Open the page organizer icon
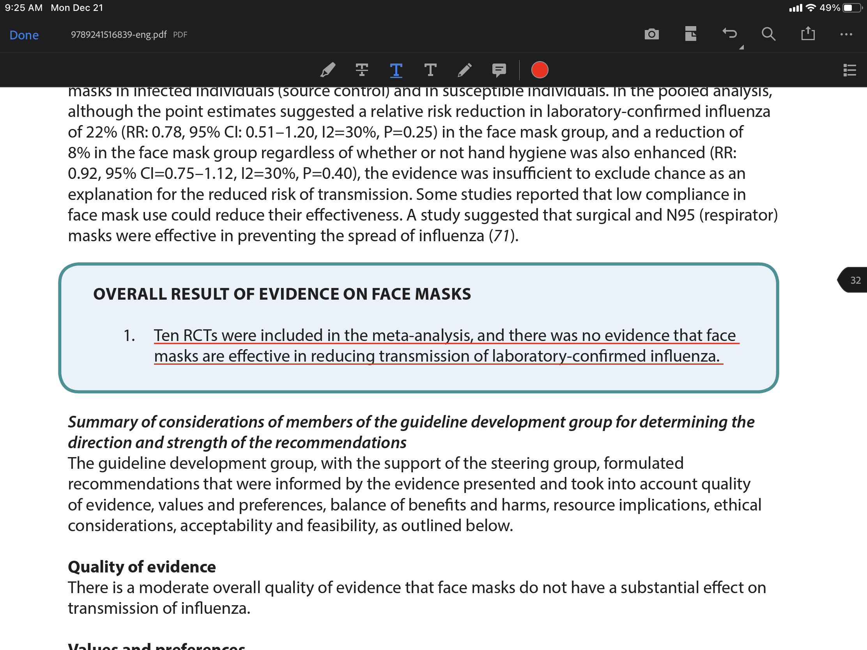The image size is (867, 650). tap(691, 34)
